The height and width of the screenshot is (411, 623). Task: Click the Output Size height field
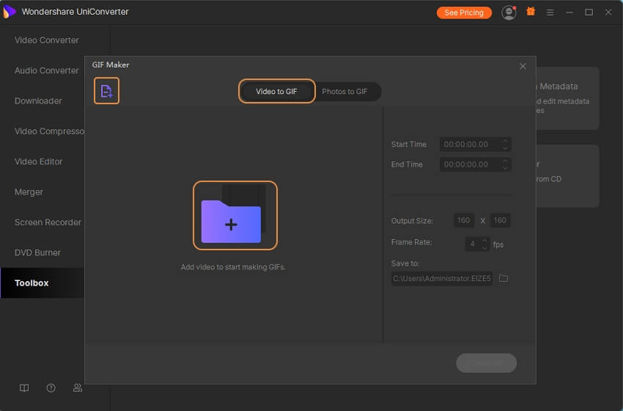click(501, 220)
